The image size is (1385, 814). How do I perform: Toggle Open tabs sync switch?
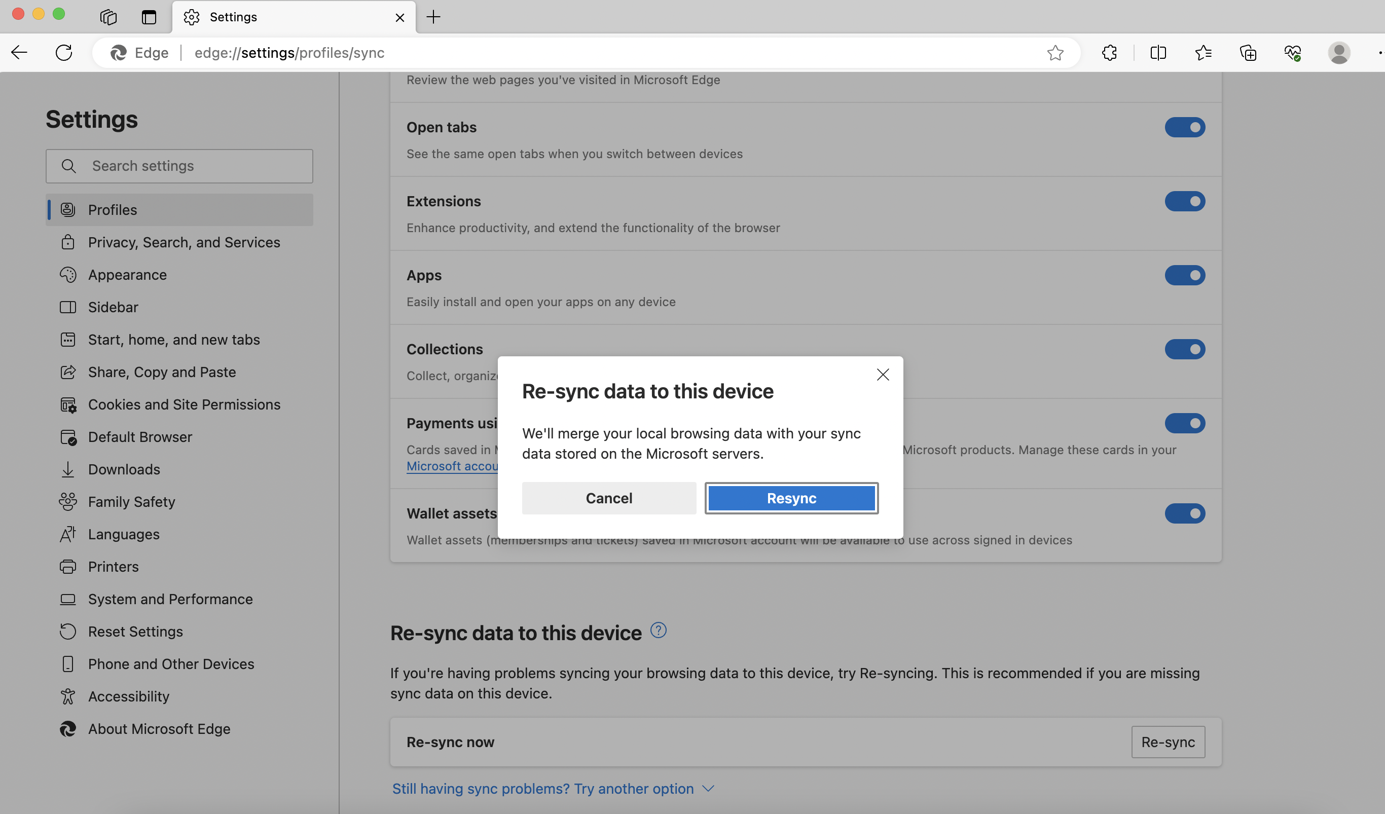point(1185,127)
